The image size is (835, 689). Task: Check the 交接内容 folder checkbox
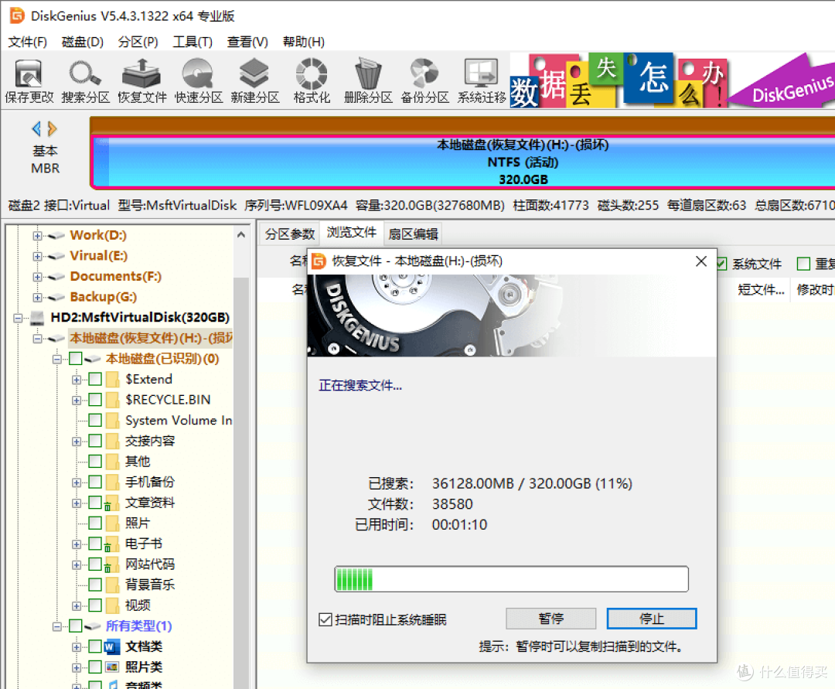(x=95, y=441)
